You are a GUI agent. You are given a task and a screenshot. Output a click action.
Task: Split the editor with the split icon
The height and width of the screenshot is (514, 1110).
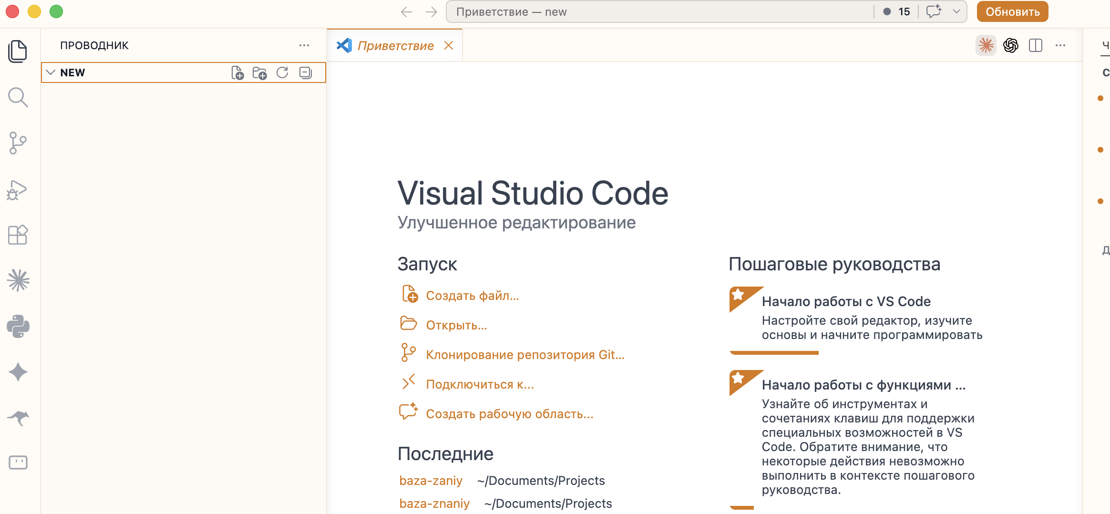pyautogui.click(x=1036, y=45)
